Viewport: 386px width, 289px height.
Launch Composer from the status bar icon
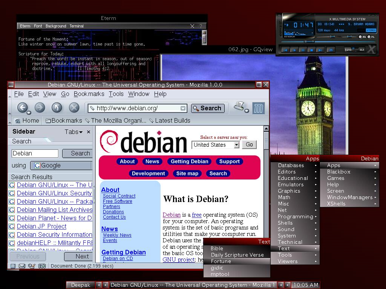[32, 266]
